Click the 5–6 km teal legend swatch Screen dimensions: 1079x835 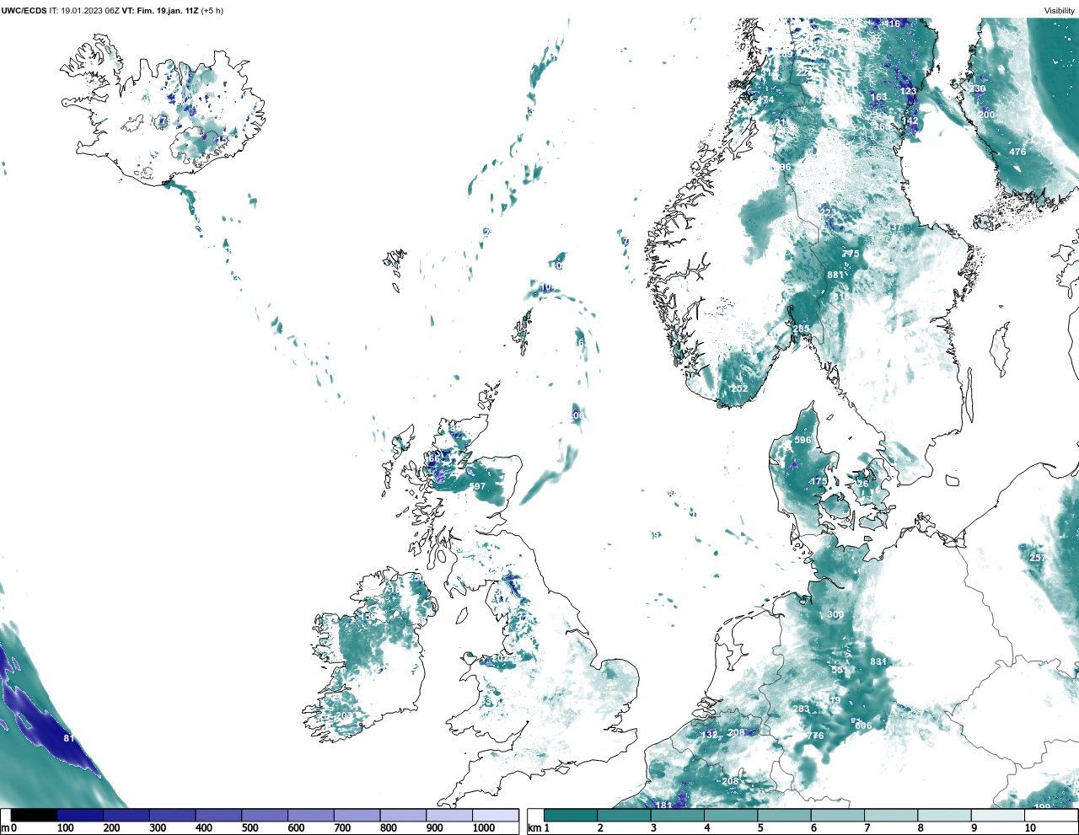tap(784, 816)
